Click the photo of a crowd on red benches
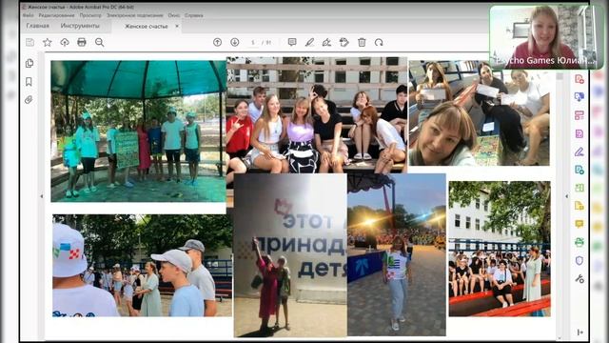This screenshot has width=609, height=343. (500, 249)
